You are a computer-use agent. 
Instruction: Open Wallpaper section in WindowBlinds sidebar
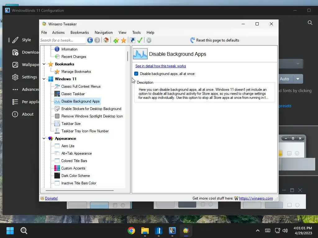tap(25, 65)
